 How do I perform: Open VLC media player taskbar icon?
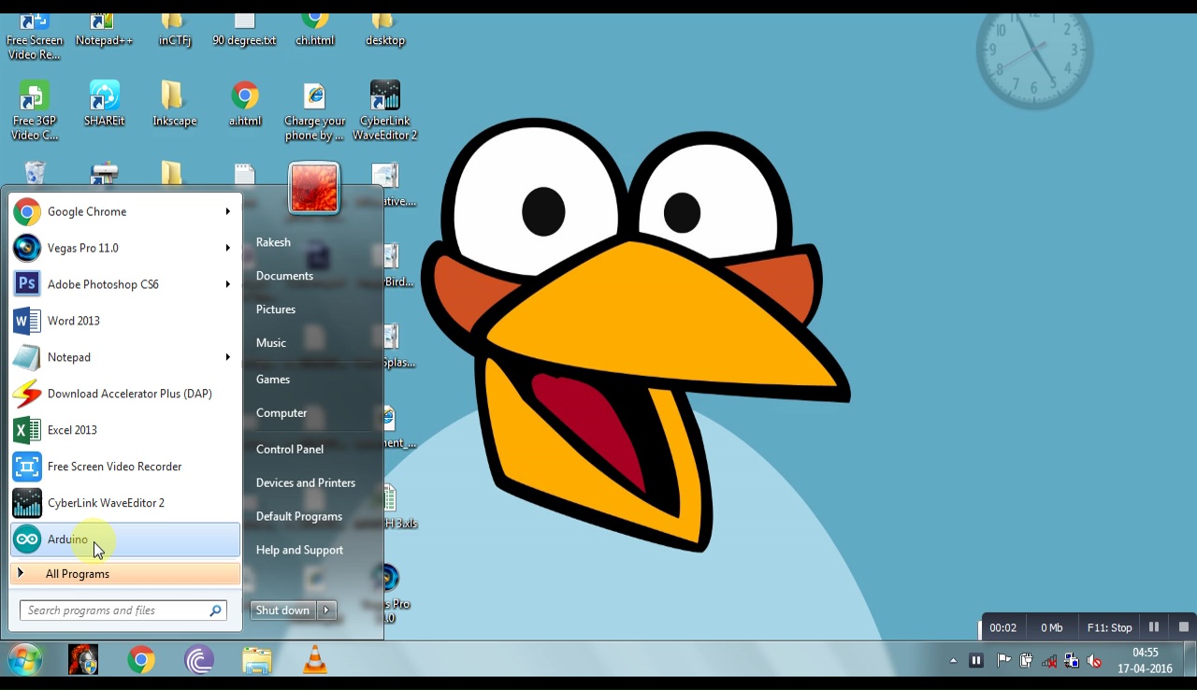pos(315,661)
